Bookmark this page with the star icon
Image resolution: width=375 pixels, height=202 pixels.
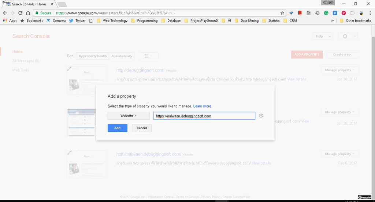[x=282, y=13]
